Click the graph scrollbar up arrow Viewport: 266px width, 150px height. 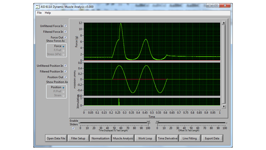click(x=224, y=23)
